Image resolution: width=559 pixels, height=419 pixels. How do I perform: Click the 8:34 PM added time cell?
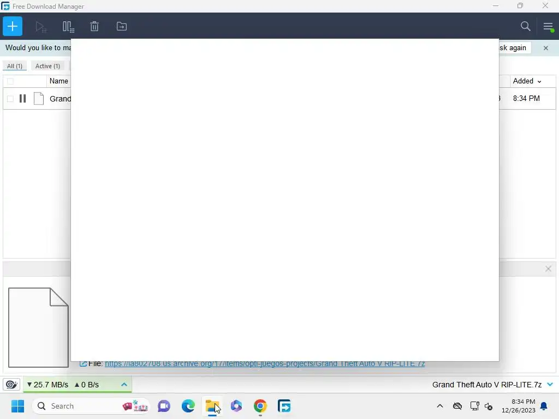[x=526, y=99]
